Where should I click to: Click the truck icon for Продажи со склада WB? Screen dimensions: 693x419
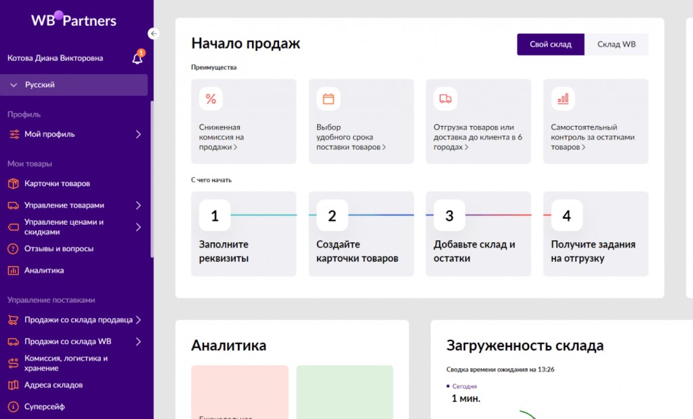(14, 341)
